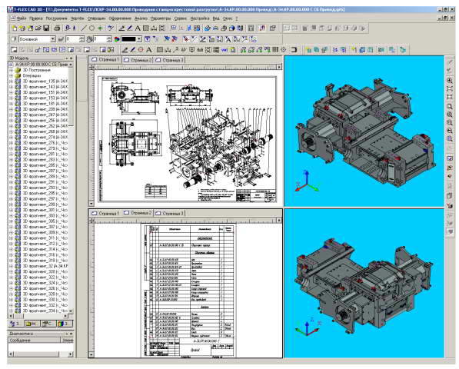
Task: Click the open document folder icon
Action: (x=38, y=28)
